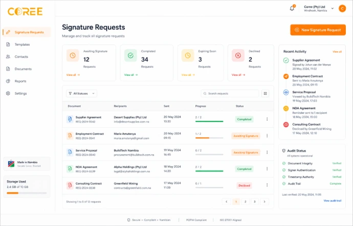
Task: Click 'Greenfield Mining' recipient name
Action: (126, 183)
